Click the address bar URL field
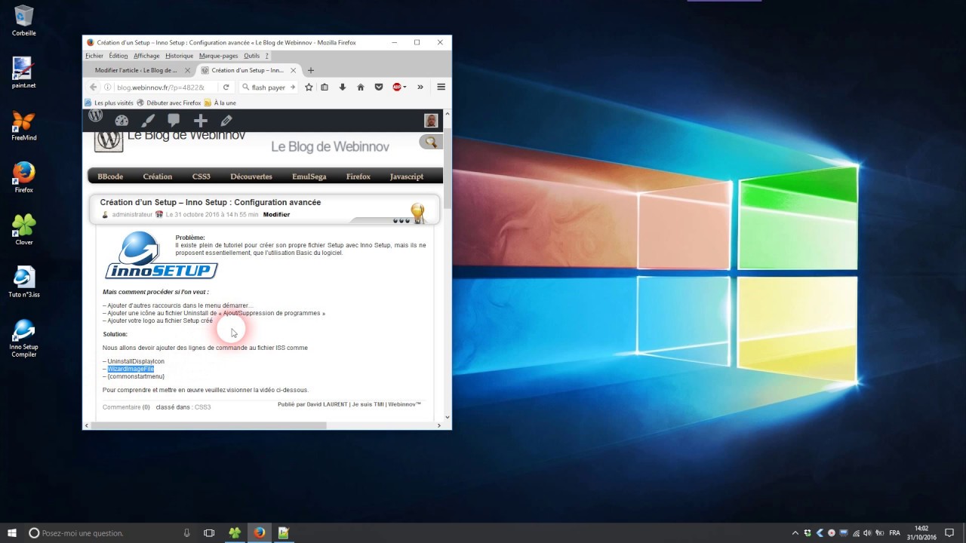Viewport: 966px width, 543px height. click(160, 87)
